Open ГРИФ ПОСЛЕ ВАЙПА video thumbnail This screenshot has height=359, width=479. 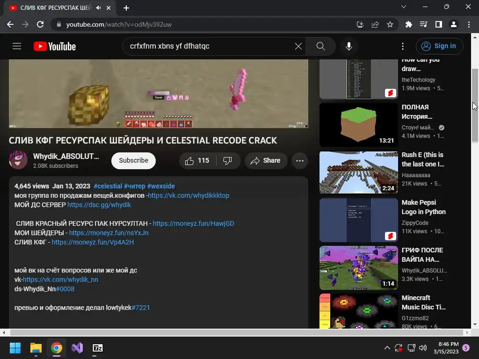[x=359, y=268]
